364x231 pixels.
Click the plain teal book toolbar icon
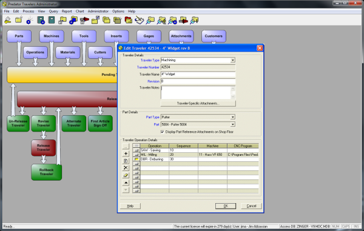[52, 20]
